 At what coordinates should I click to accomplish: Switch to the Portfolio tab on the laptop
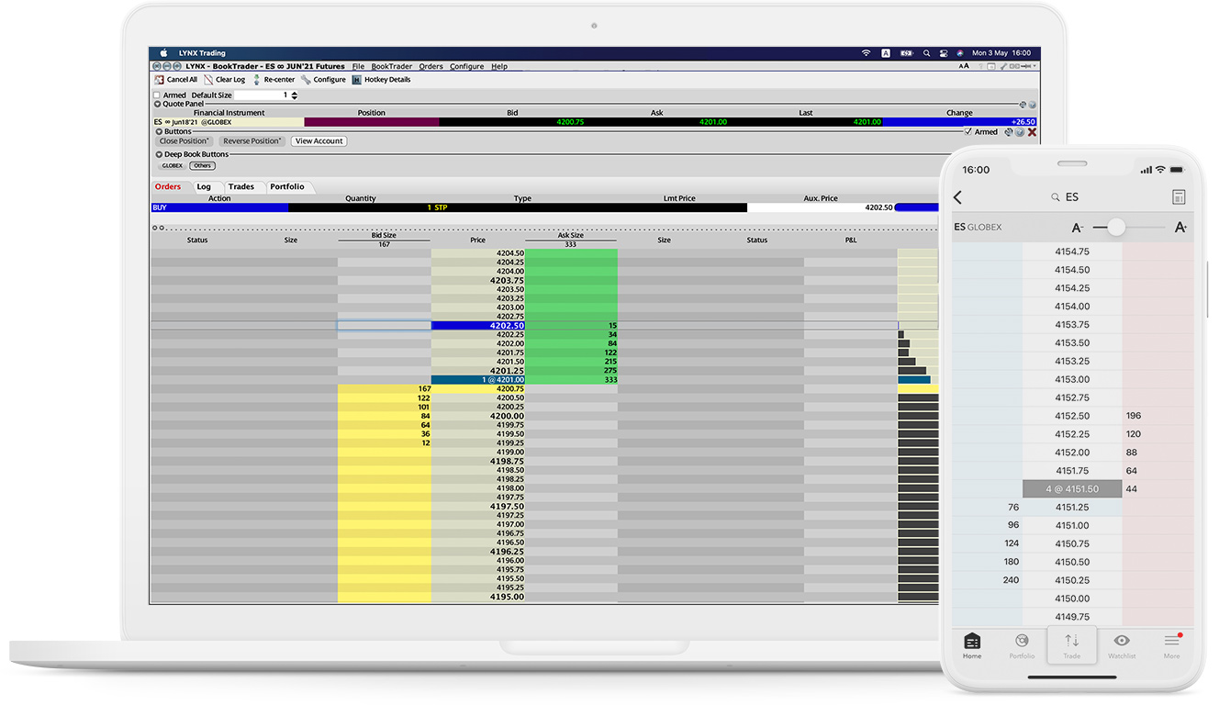[287, 186]
